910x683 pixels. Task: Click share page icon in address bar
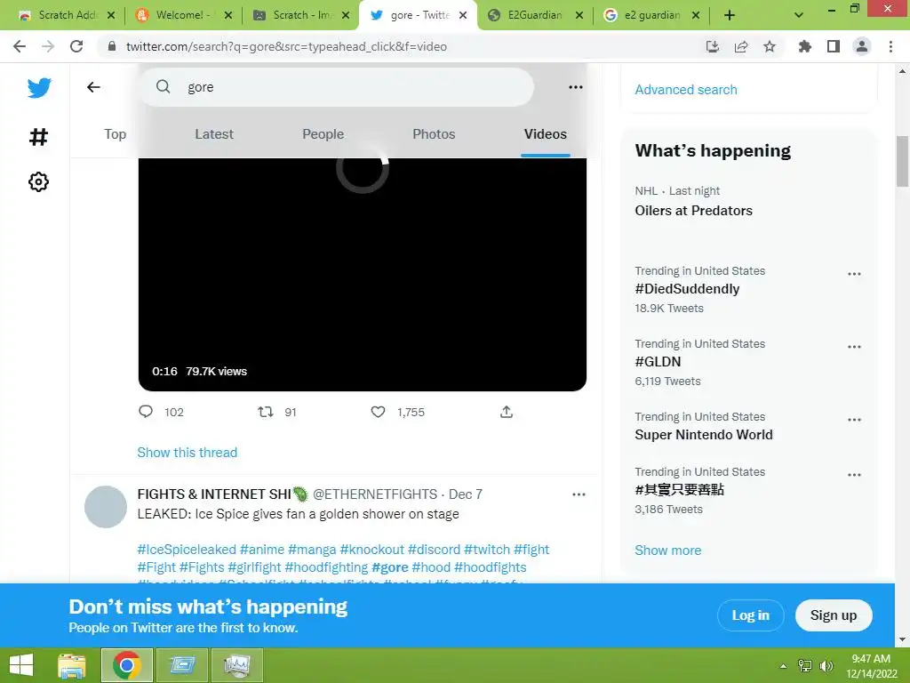click(x=741, y=46)
